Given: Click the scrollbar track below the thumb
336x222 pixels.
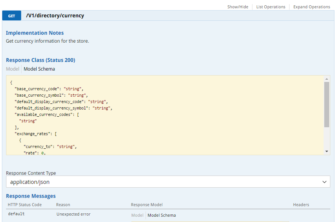Looking at the screenshot, I should tap(327, 138).
